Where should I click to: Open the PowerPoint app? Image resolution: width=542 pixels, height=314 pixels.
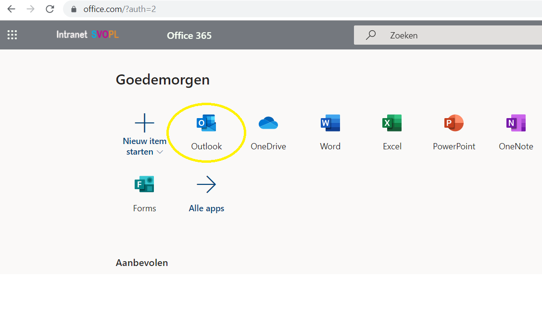coord(454,133)
